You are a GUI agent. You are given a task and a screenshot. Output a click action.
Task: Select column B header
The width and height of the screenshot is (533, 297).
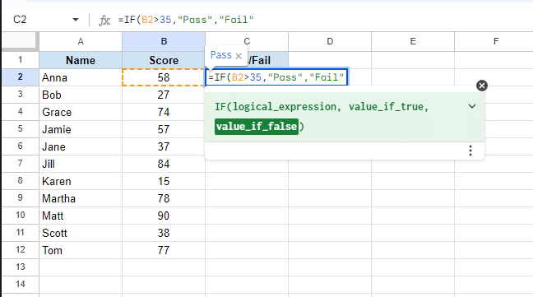tap(164, 41)
